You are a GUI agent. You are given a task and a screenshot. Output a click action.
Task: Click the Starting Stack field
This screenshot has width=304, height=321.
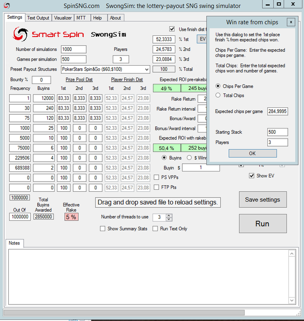pyautogui.click(x=277, y=132)
